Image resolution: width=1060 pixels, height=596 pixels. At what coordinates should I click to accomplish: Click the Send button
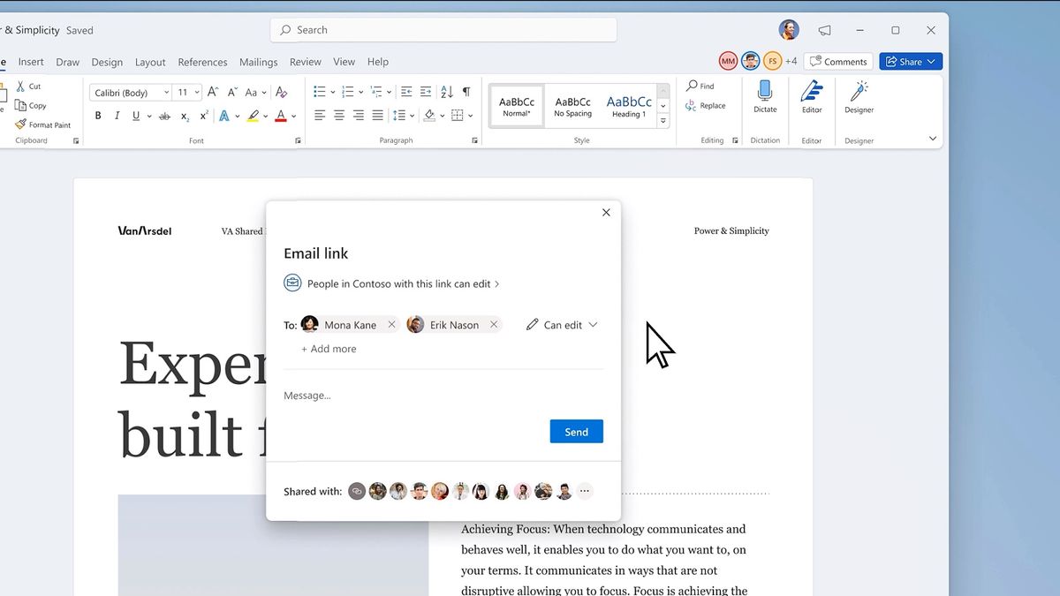(x=576, y=431)
